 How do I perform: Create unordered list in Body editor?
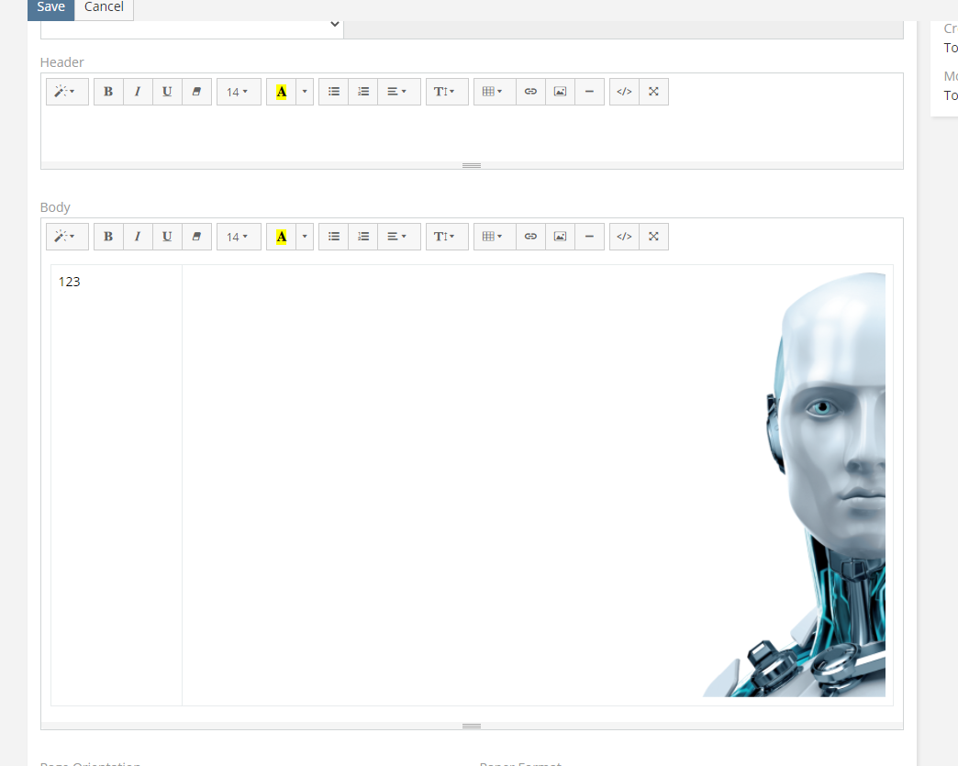(334, 237)
